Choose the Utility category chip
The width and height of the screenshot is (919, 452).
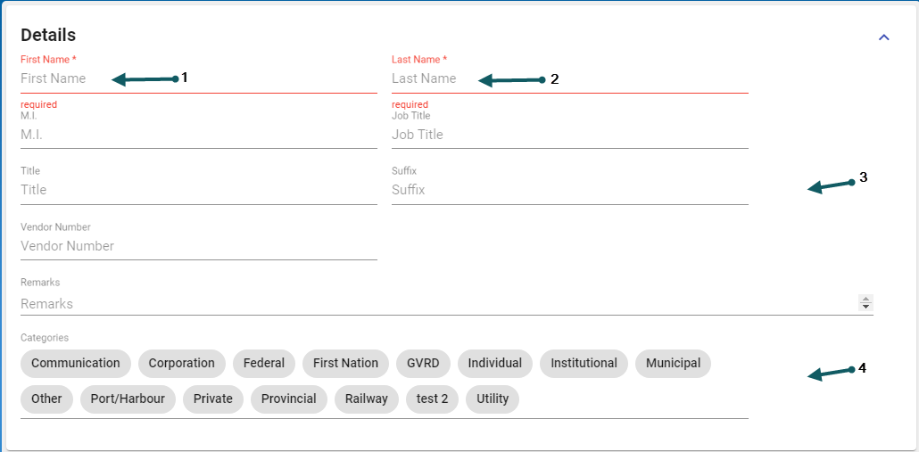[493, 399]
